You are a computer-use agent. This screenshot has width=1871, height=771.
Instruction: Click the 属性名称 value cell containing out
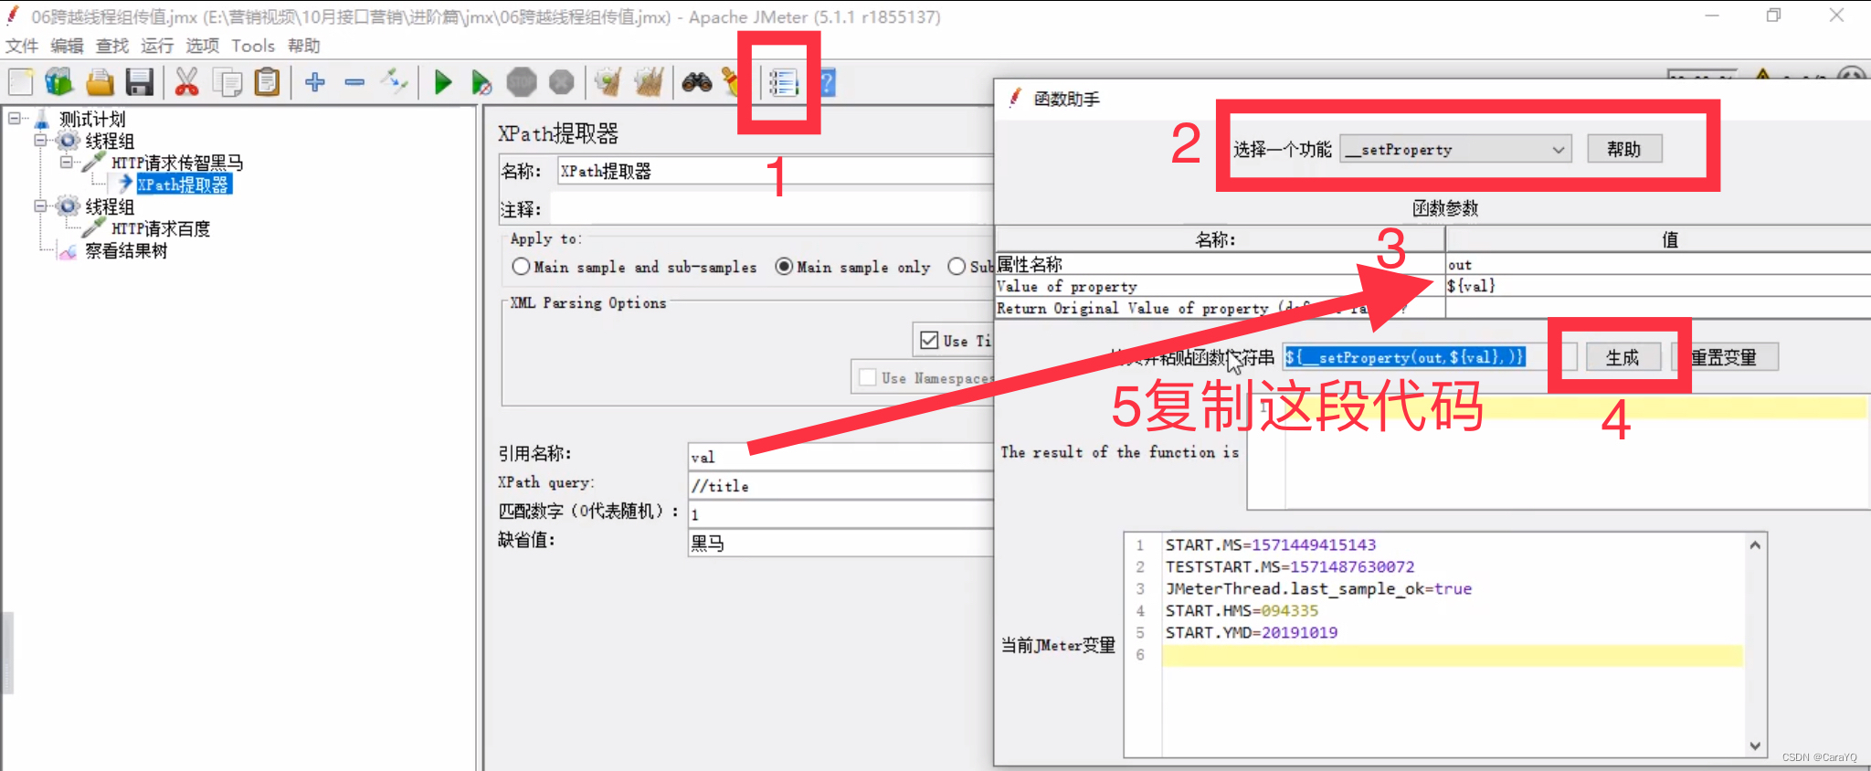point(1657,264)
